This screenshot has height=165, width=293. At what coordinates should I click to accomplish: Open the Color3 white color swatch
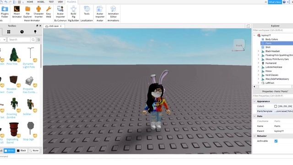[x=276, y=106]
